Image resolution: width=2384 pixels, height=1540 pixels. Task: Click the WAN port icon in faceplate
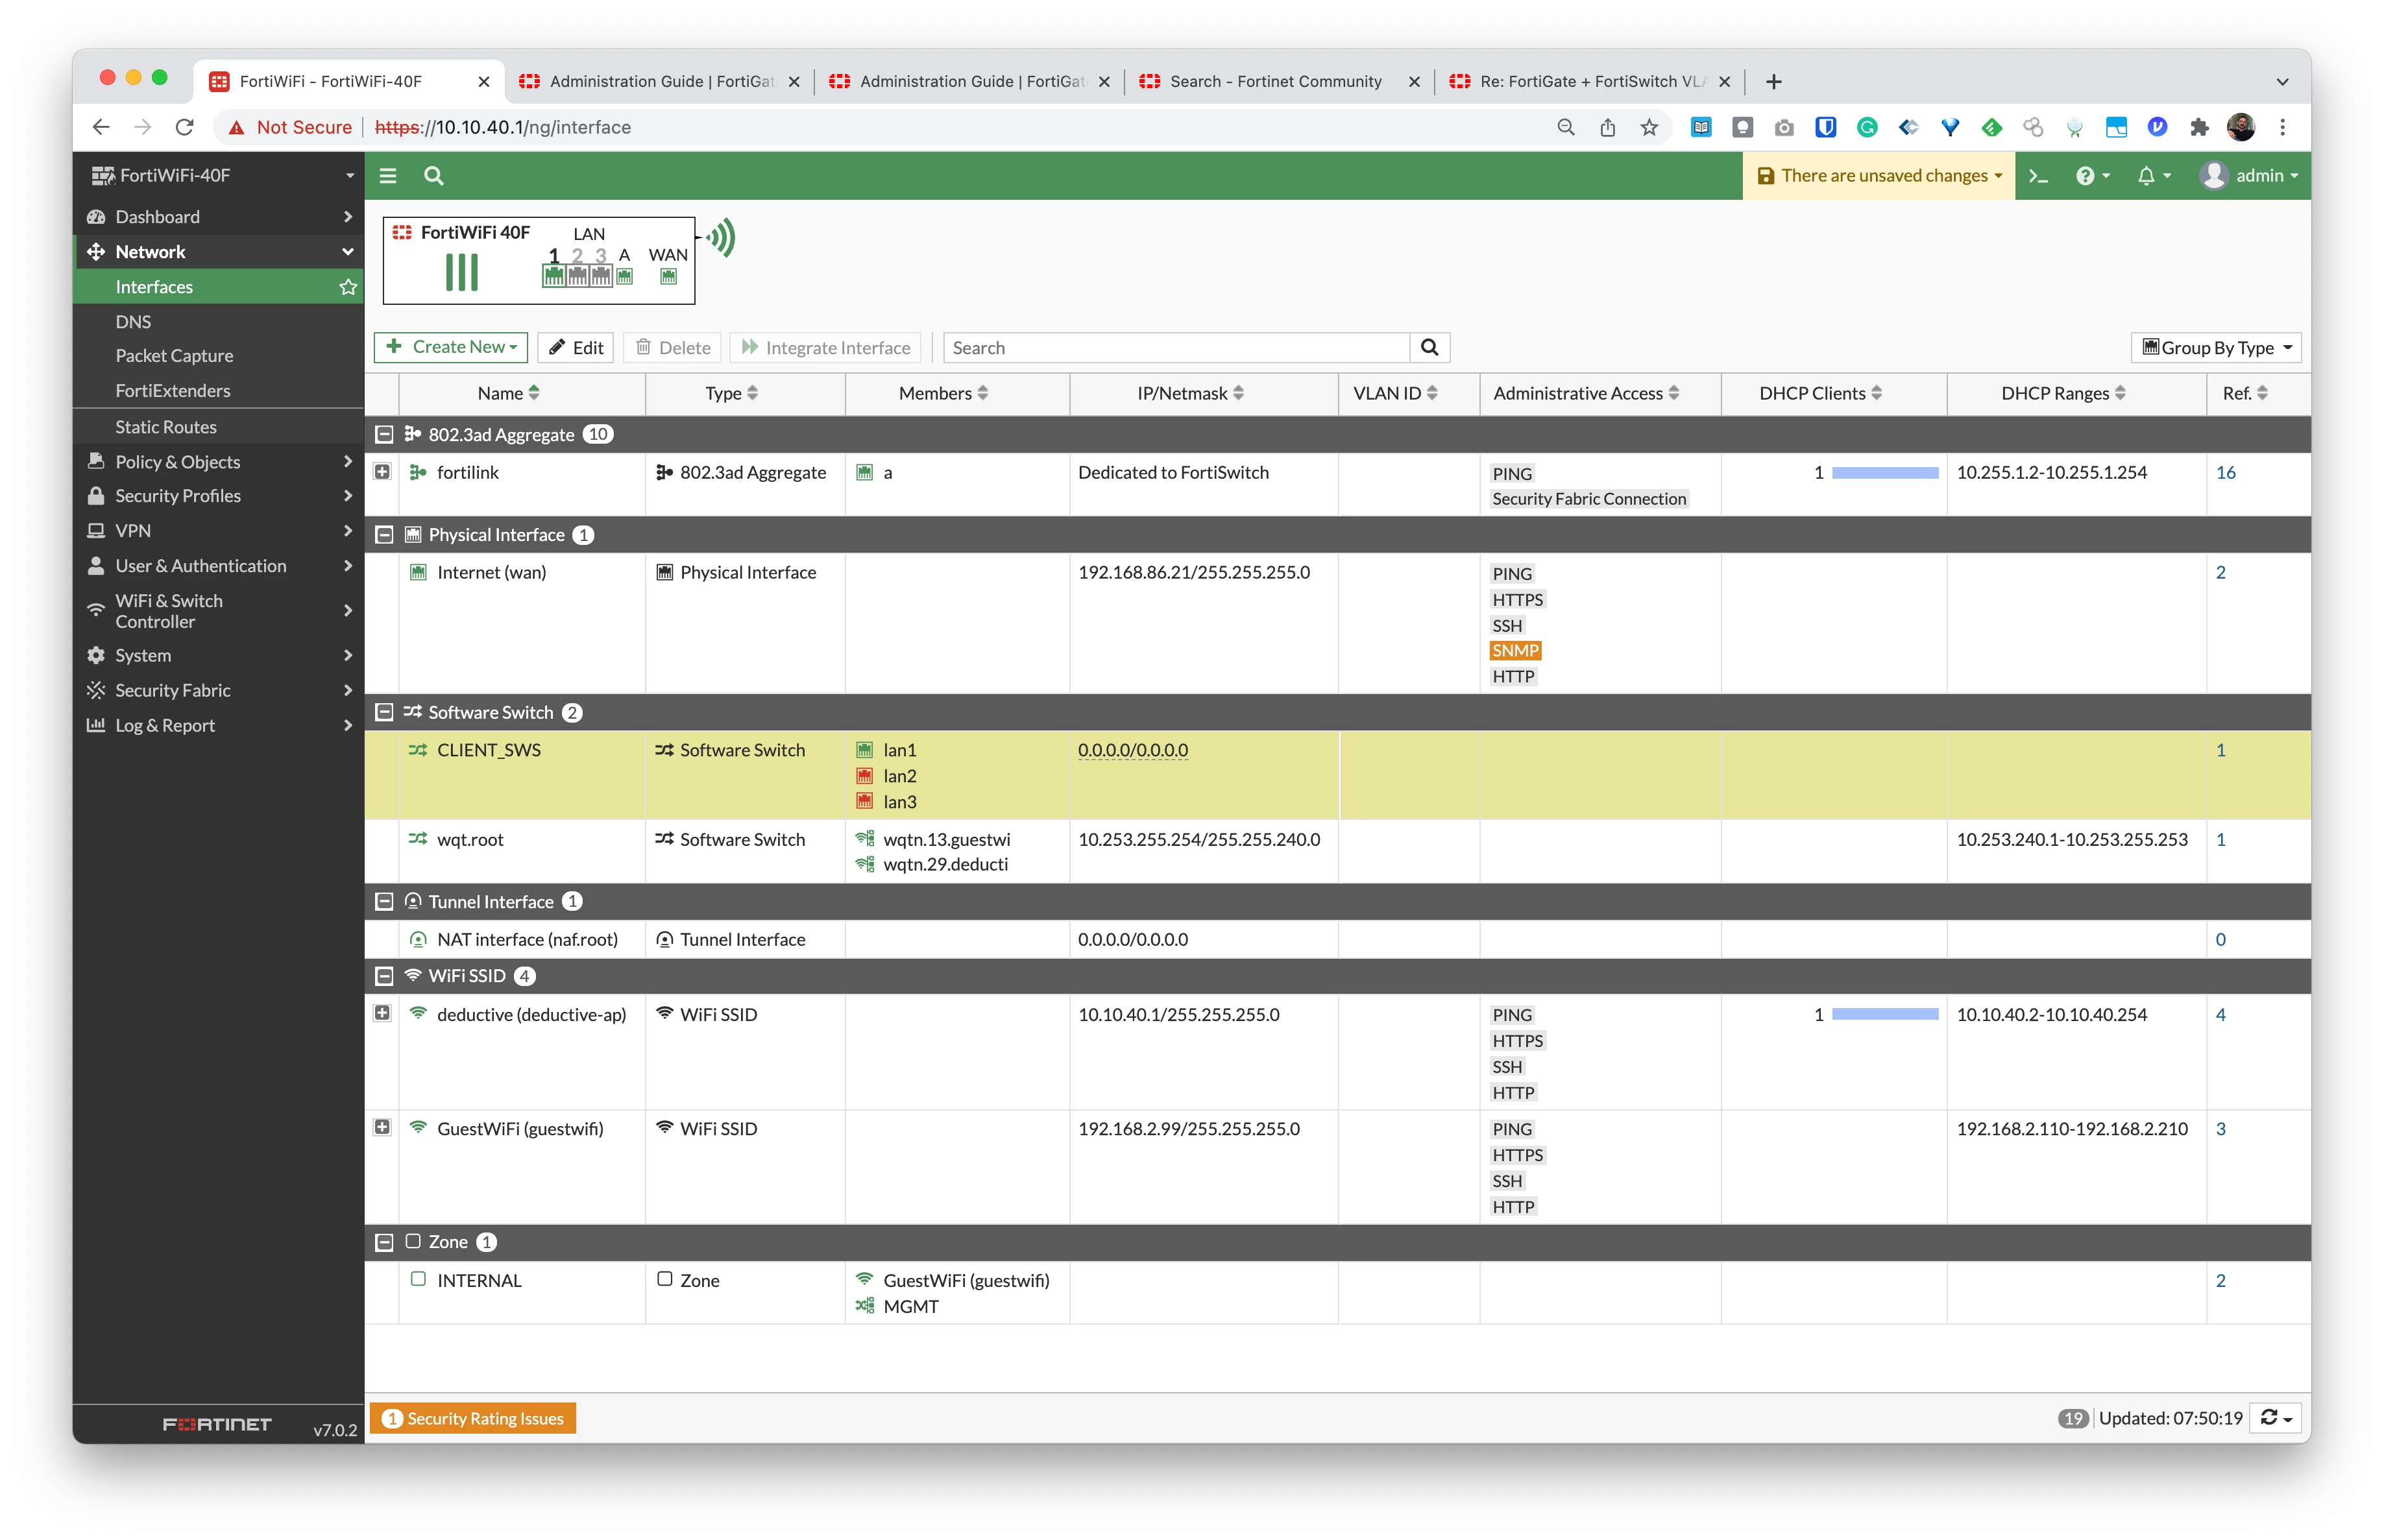[x=668, y=276]
